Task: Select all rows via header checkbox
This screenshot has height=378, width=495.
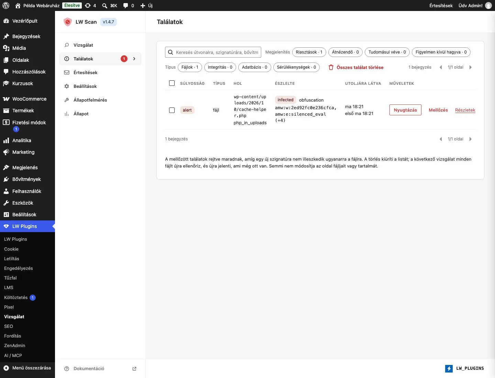Action: [172, 83]
